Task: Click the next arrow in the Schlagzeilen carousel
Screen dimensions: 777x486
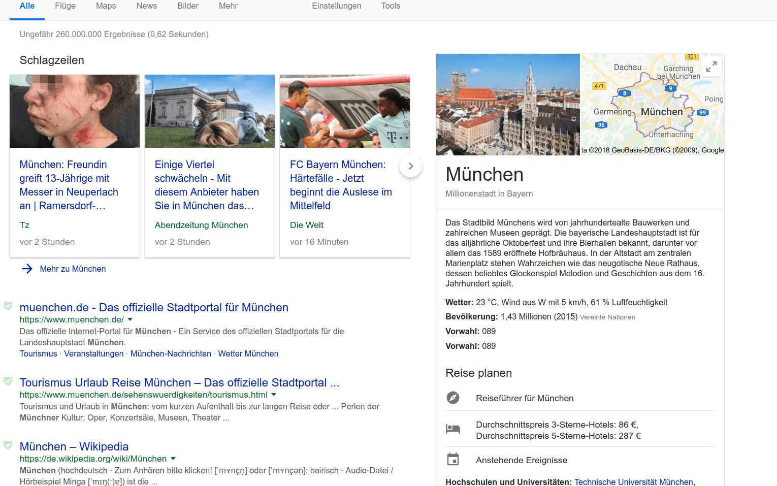Action: pyautogui.click(x=411, y=166)
